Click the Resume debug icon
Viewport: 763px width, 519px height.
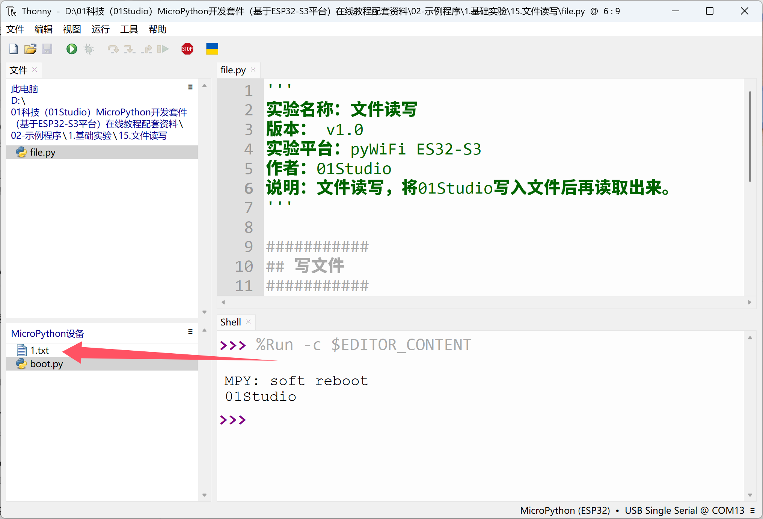[x=163, y=49]
